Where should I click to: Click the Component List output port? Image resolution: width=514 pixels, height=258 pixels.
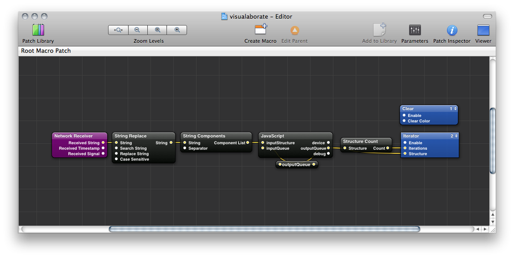pos(247,143)
